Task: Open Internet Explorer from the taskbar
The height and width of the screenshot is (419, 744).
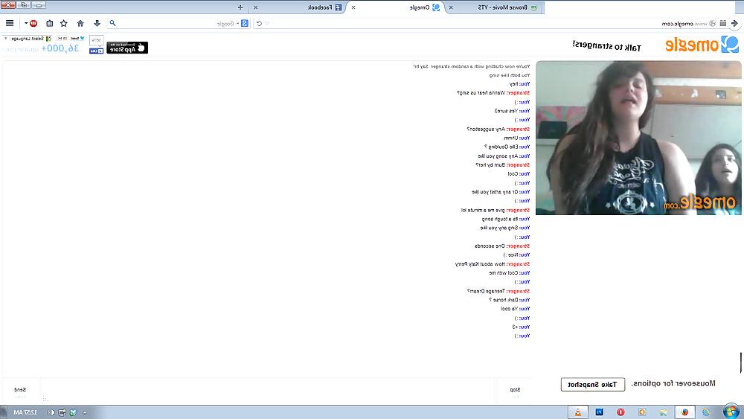Action: pos(706,412)
